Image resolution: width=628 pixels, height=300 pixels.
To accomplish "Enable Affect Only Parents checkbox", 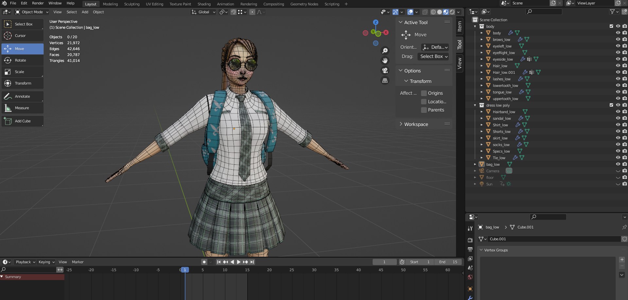I will click(424, 110).
